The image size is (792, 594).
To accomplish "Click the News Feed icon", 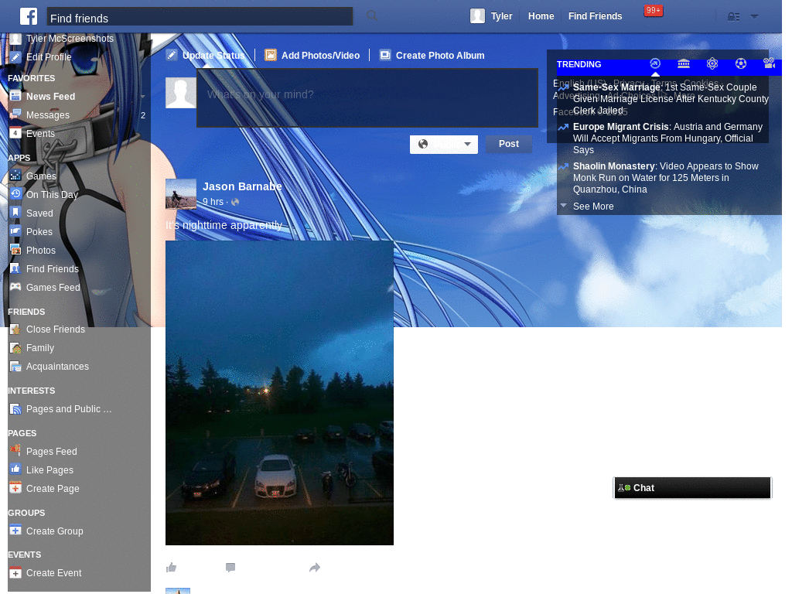I will click(15, 96).
